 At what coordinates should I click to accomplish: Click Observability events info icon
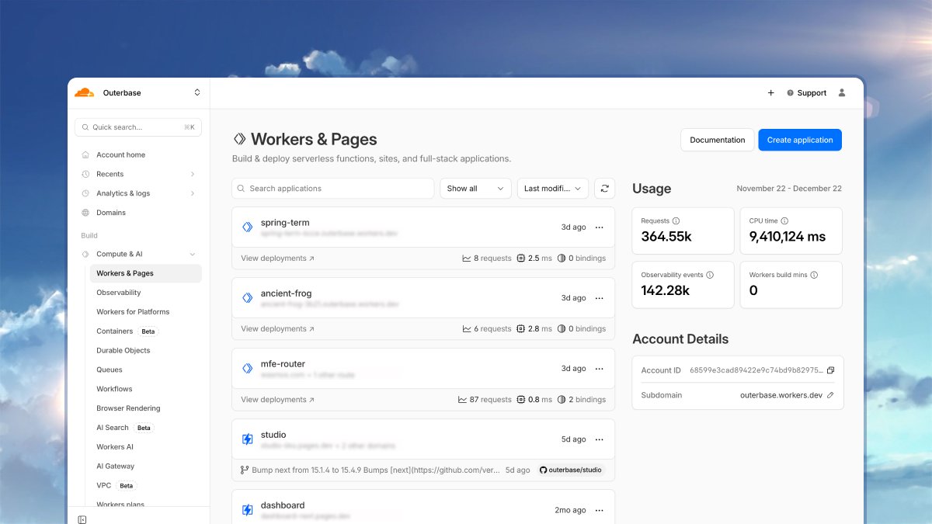pyautogui.click(x=710, y=275)
